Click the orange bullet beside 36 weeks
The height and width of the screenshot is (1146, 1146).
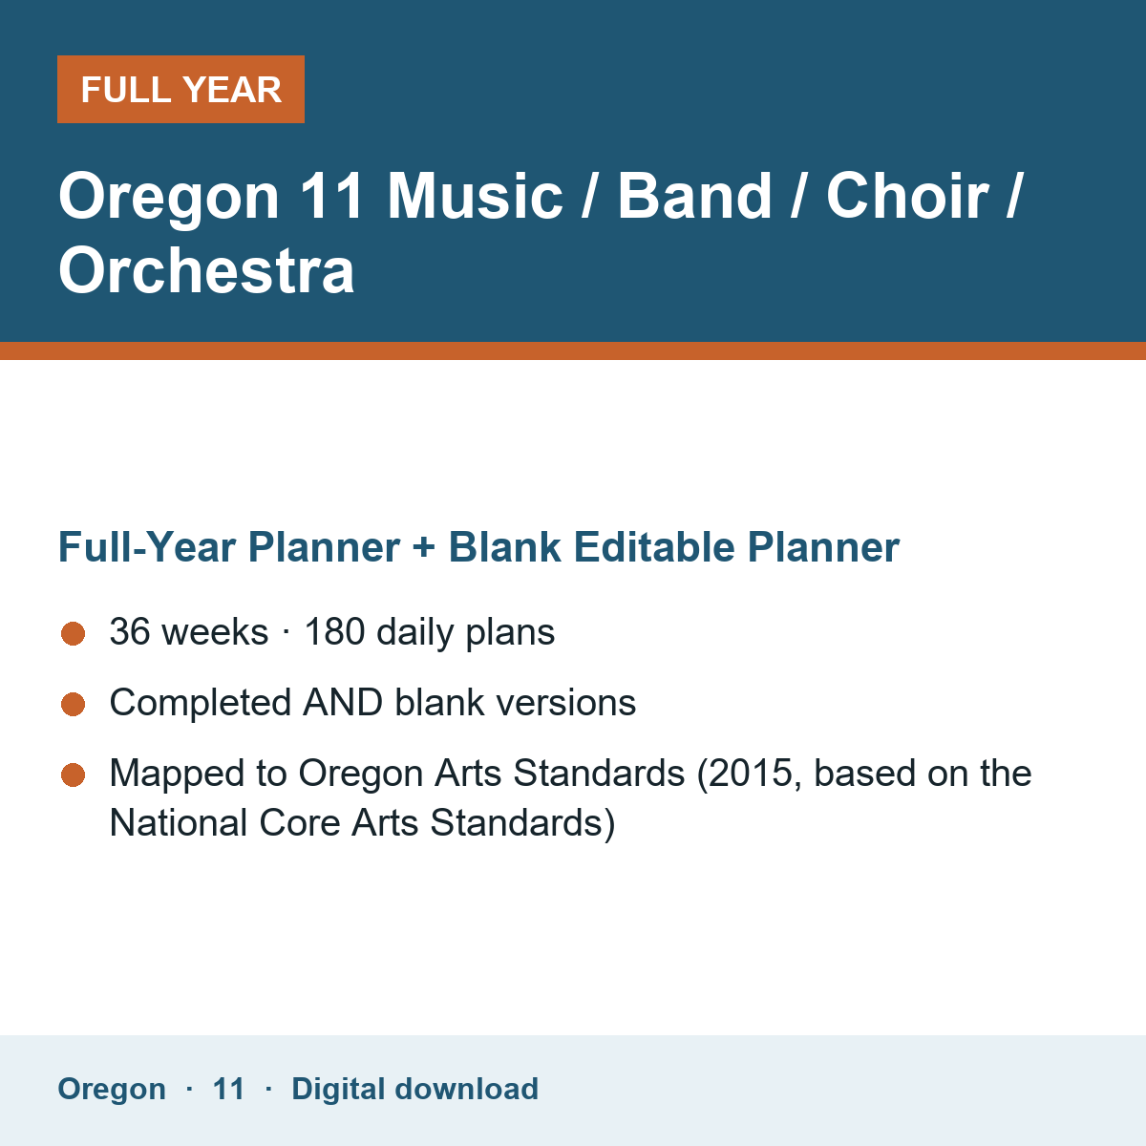tap(74, 633)
